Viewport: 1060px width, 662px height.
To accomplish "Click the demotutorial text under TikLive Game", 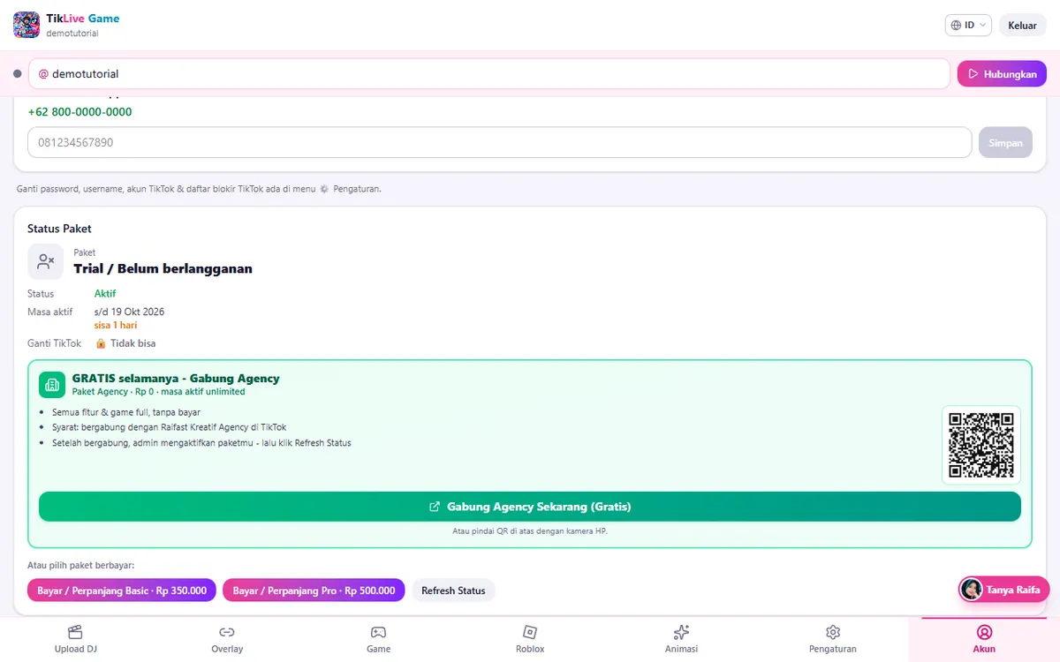I will tap(72, 34).
